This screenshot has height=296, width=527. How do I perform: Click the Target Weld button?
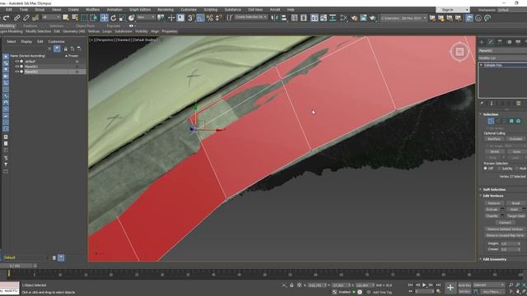click(x=516, y=215)
